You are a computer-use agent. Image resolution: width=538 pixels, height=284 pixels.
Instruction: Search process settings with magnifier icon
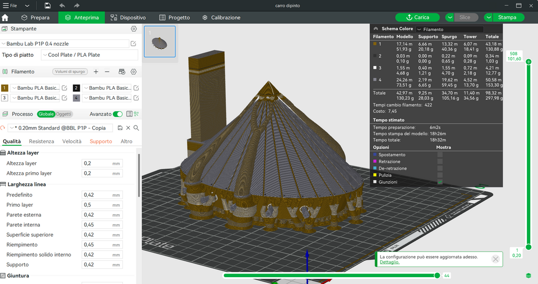[x=136, y=128]
